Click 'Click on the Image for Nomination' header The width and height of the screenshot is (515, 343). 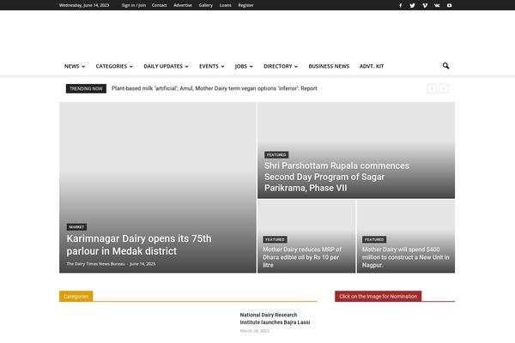378,296
